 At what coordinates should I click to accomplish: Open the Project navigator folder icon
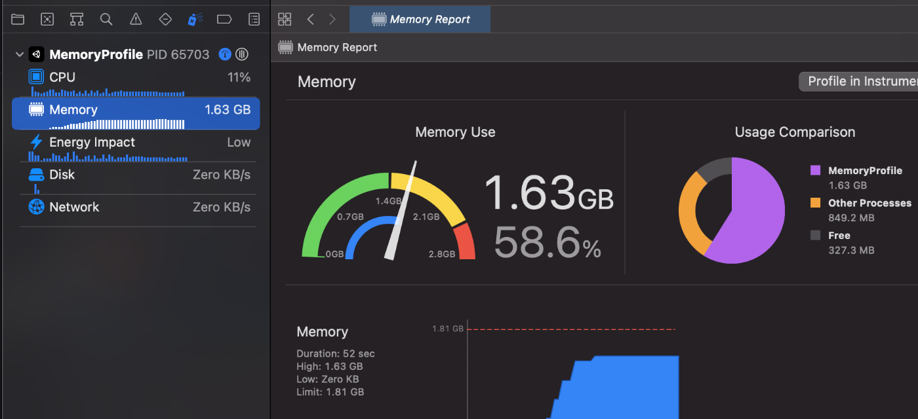coord(18,19)
